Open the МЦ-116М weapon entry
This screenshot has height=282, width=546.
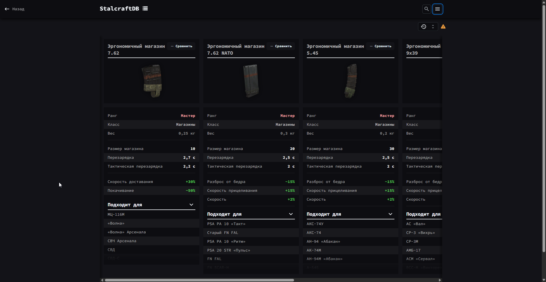[116, 215]
